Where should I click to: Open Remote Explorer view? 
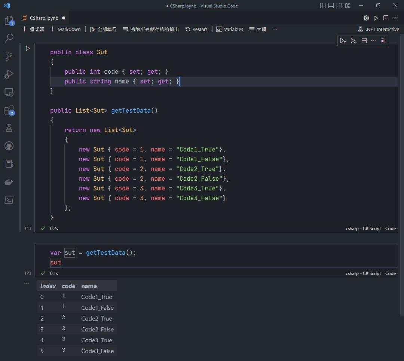(x=9, y=92)
